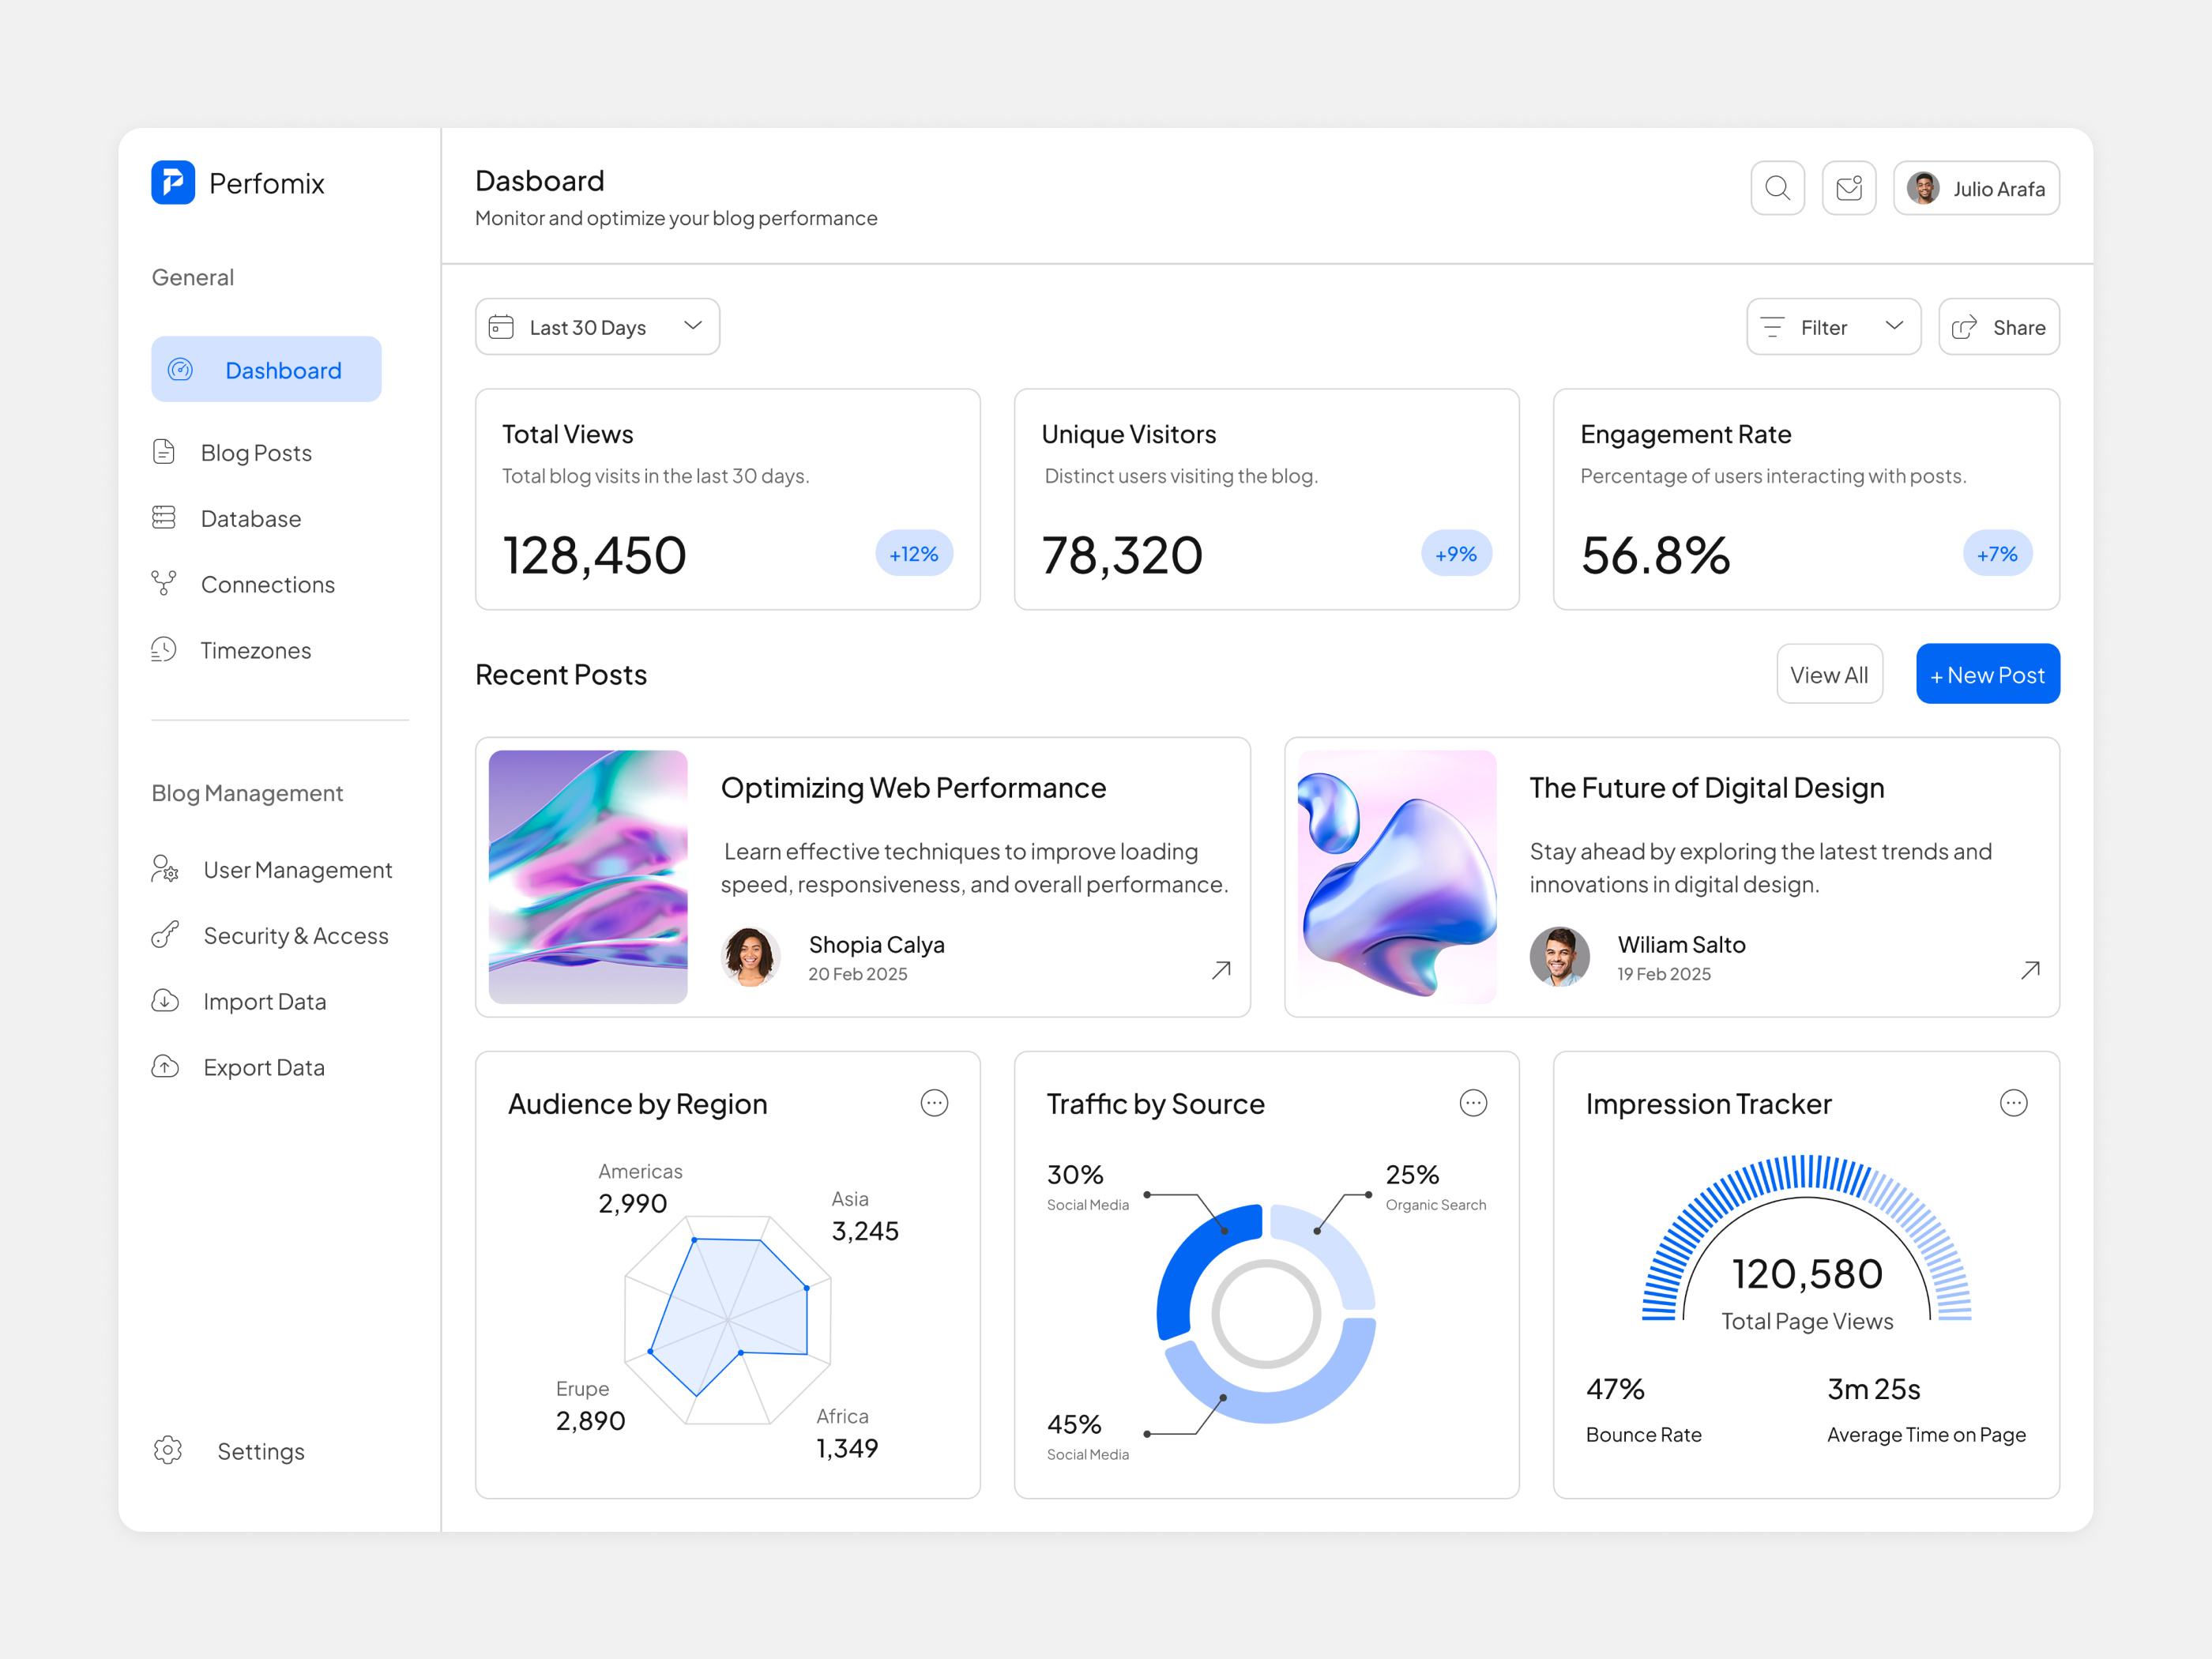This screenshot has height=1659, width=2212.
Task: Expand the Last 30 Days date selector
Action: [x=596, y=326]
